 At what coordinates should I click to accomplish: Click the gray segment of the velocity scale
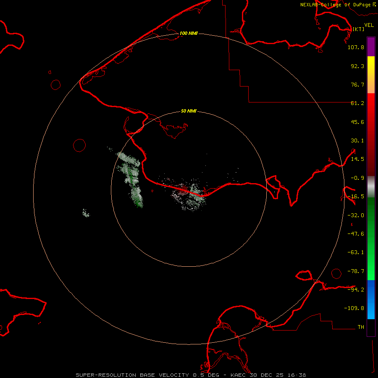coord(371,186)
